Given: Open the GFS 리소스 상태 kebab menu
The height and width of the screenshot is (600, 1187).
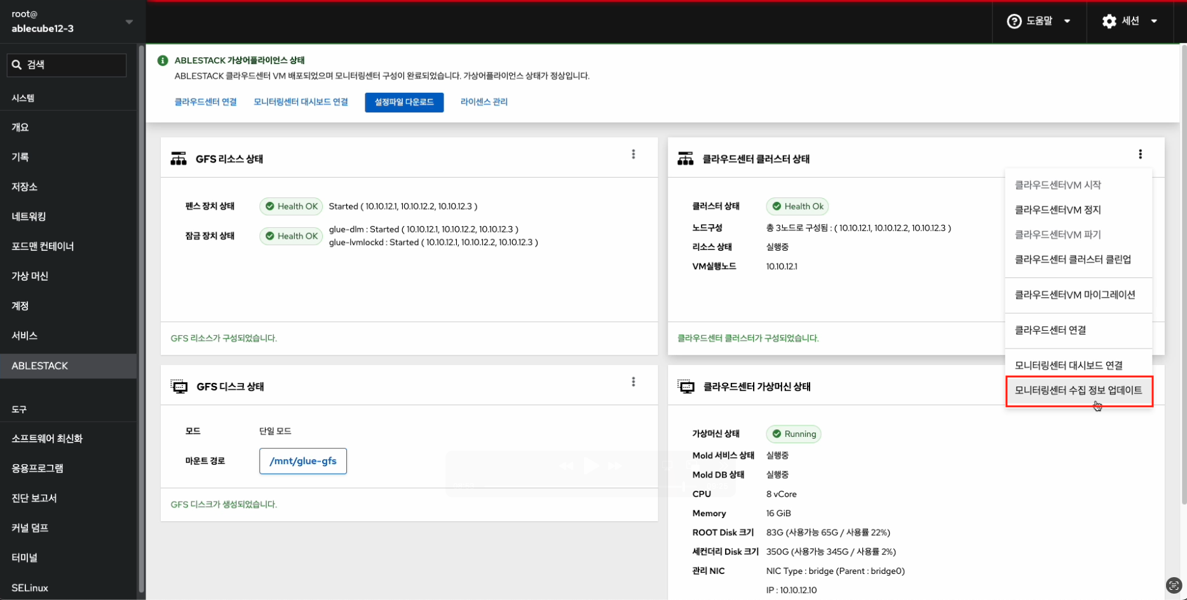Looking at the screenshot, I should pos(633,154).
